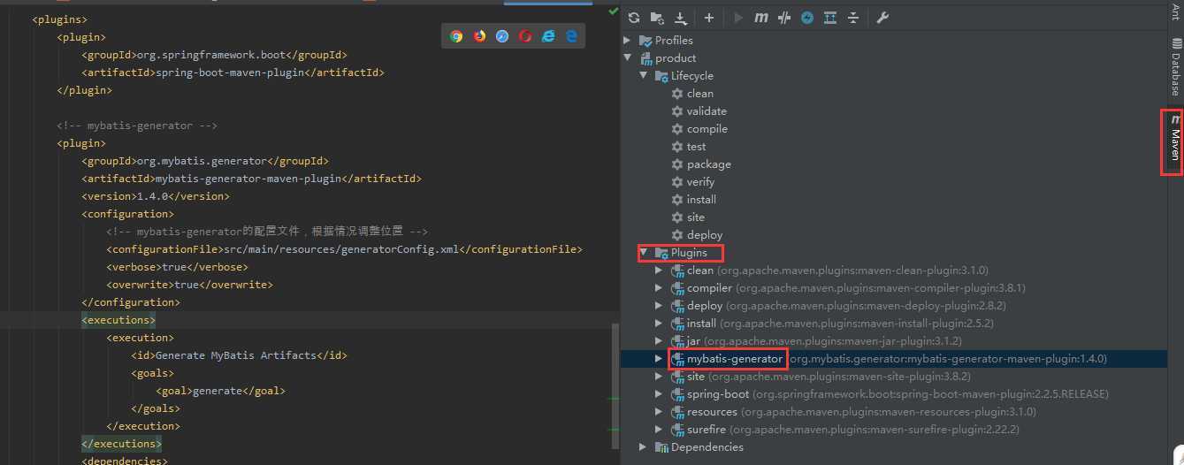Click the mybatis-generator-maven-plugin artifactId line
Screen dimensions: 1184x465
coord(251,179)
